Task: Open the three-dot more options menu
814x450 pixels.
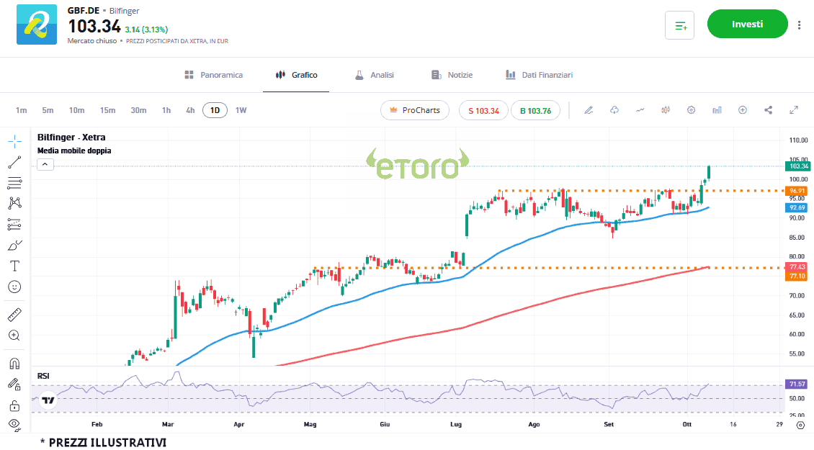Action: [x=799, y=24]
